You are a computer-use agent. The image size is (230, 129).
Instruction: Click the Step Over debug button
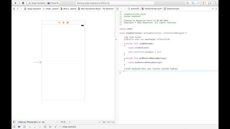(x=29, y=127)
